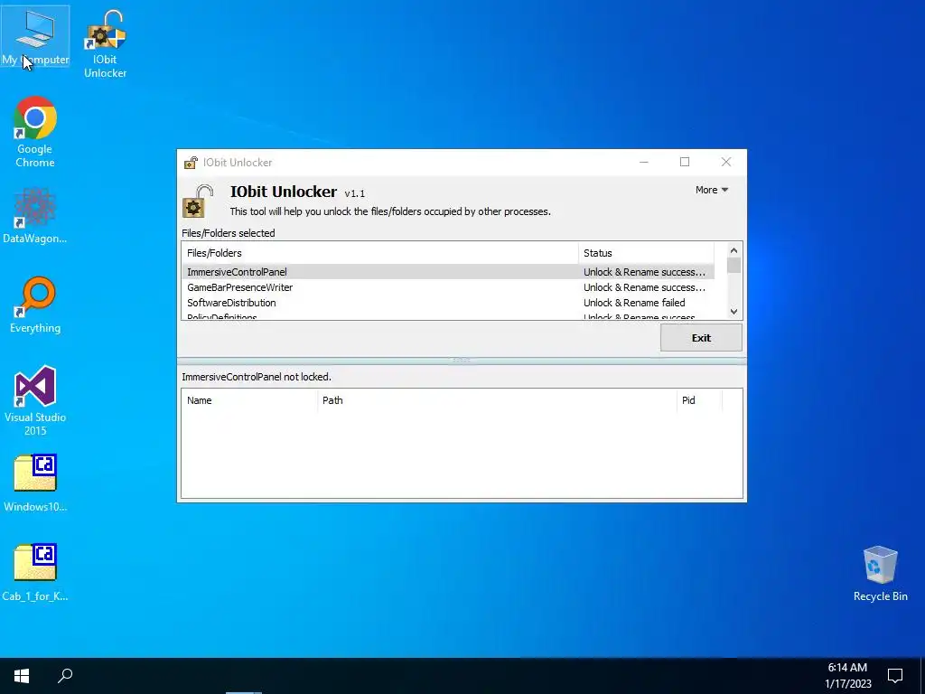Open the Windows Start menu

pyautogui.click(x=22, y=676)
